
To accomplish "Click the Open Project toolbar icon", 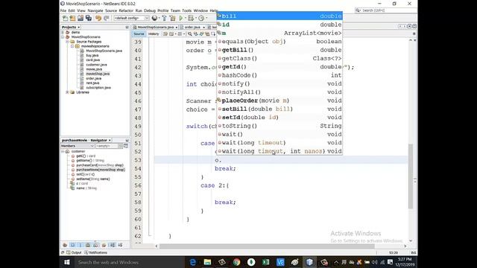I will click(x=80, y=18).
